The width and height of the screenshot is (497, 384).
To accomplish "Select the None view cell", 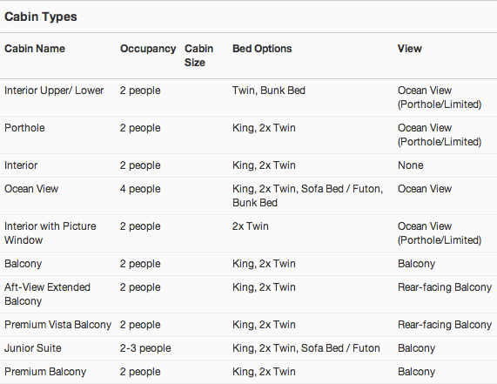I will point(411,165).
